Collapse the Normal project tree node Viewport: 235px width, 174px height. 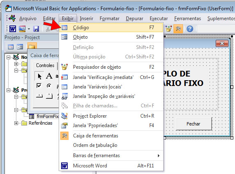pyautogui.click(x=8, y=57)
